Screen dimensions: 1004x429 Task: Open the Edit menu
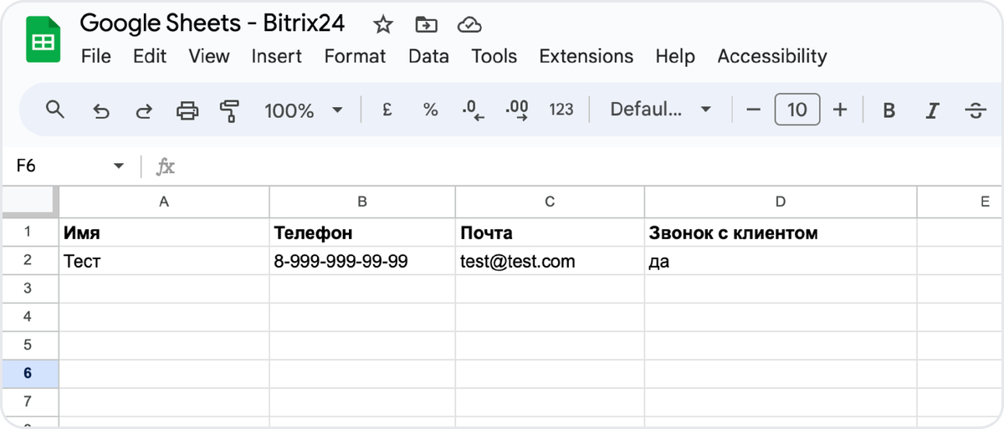tap(150, 56)
